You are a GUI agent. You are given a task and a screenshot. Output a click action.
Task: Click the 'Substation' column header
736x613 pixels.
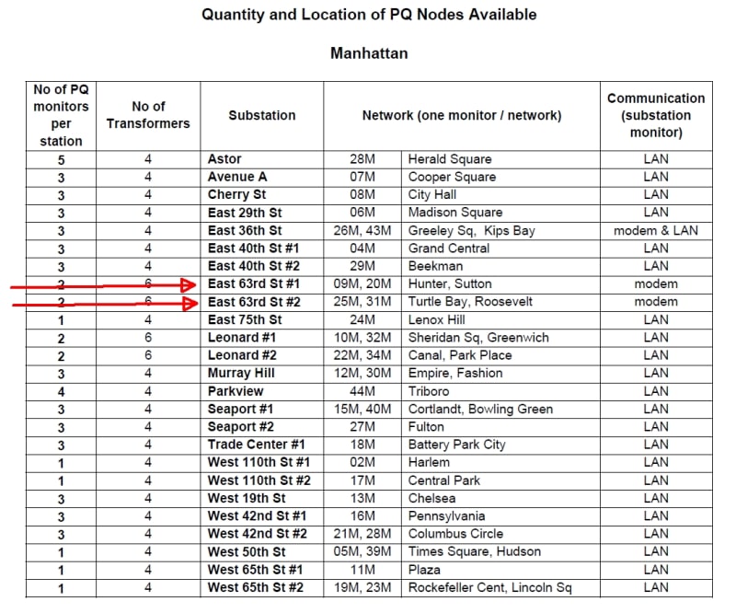pyautogui.click(x=262, y=116)
